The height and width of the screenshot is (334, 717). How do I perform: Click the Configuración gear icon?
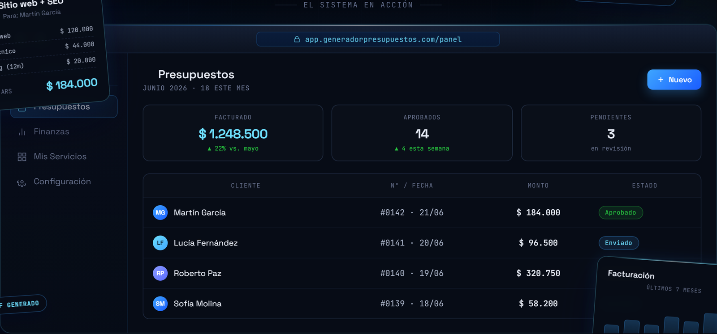(22, 182)
